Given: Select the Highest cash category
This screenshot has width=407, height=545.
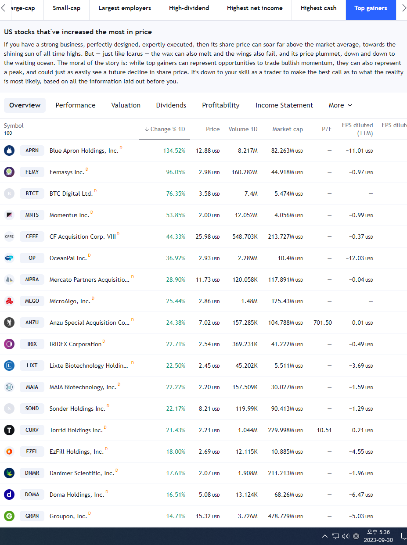Looking at the screenshot, I should (x=319, y=8).
